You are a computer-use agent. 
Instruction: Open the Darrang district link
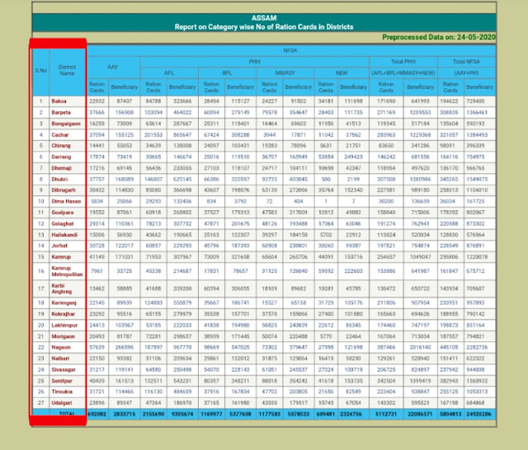[61, 157]
